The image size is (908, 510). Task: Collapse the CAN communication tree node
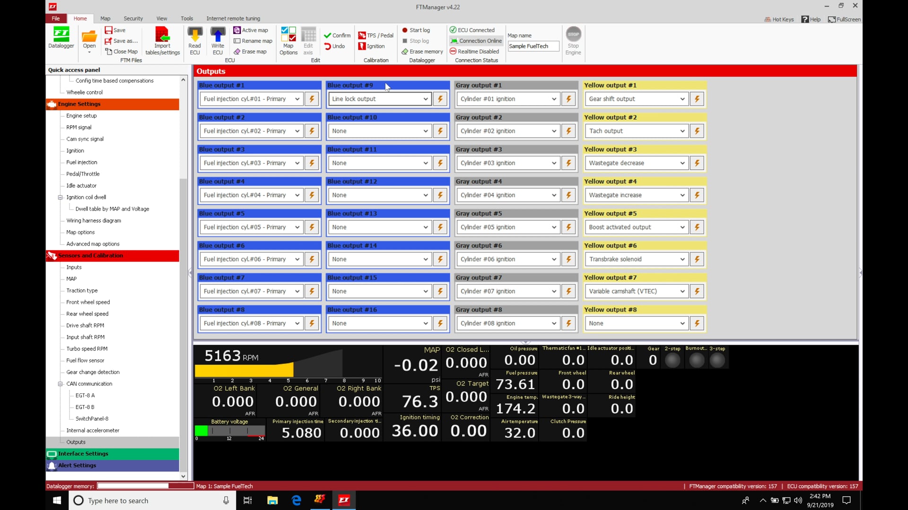[x=61, y=384]
